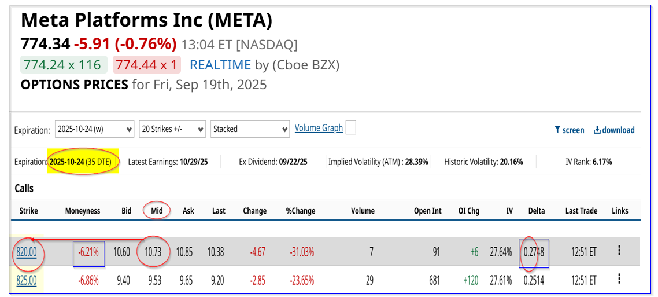Click the Latest Earnings date 10/29/25
Screen dimensions: 658x297
coord(194,162)
